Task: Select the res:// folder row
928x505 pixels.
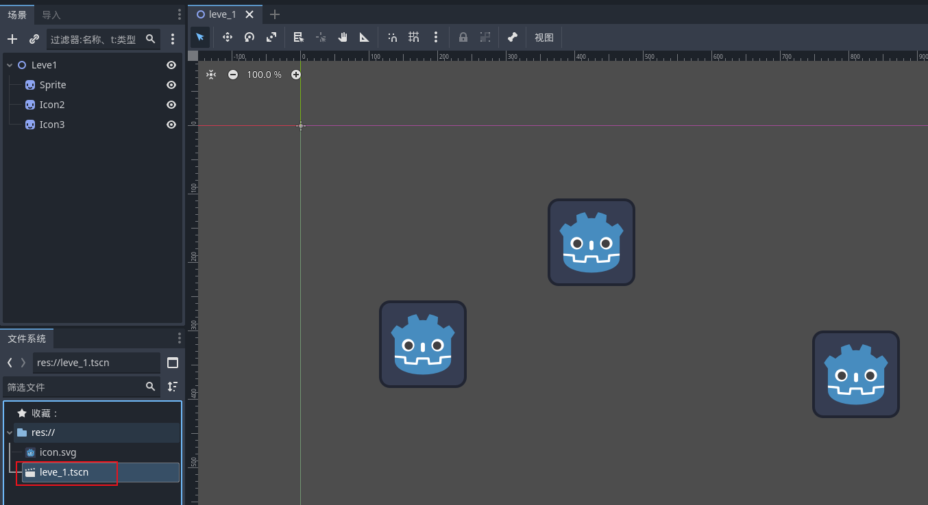Action: coord(97,432)
